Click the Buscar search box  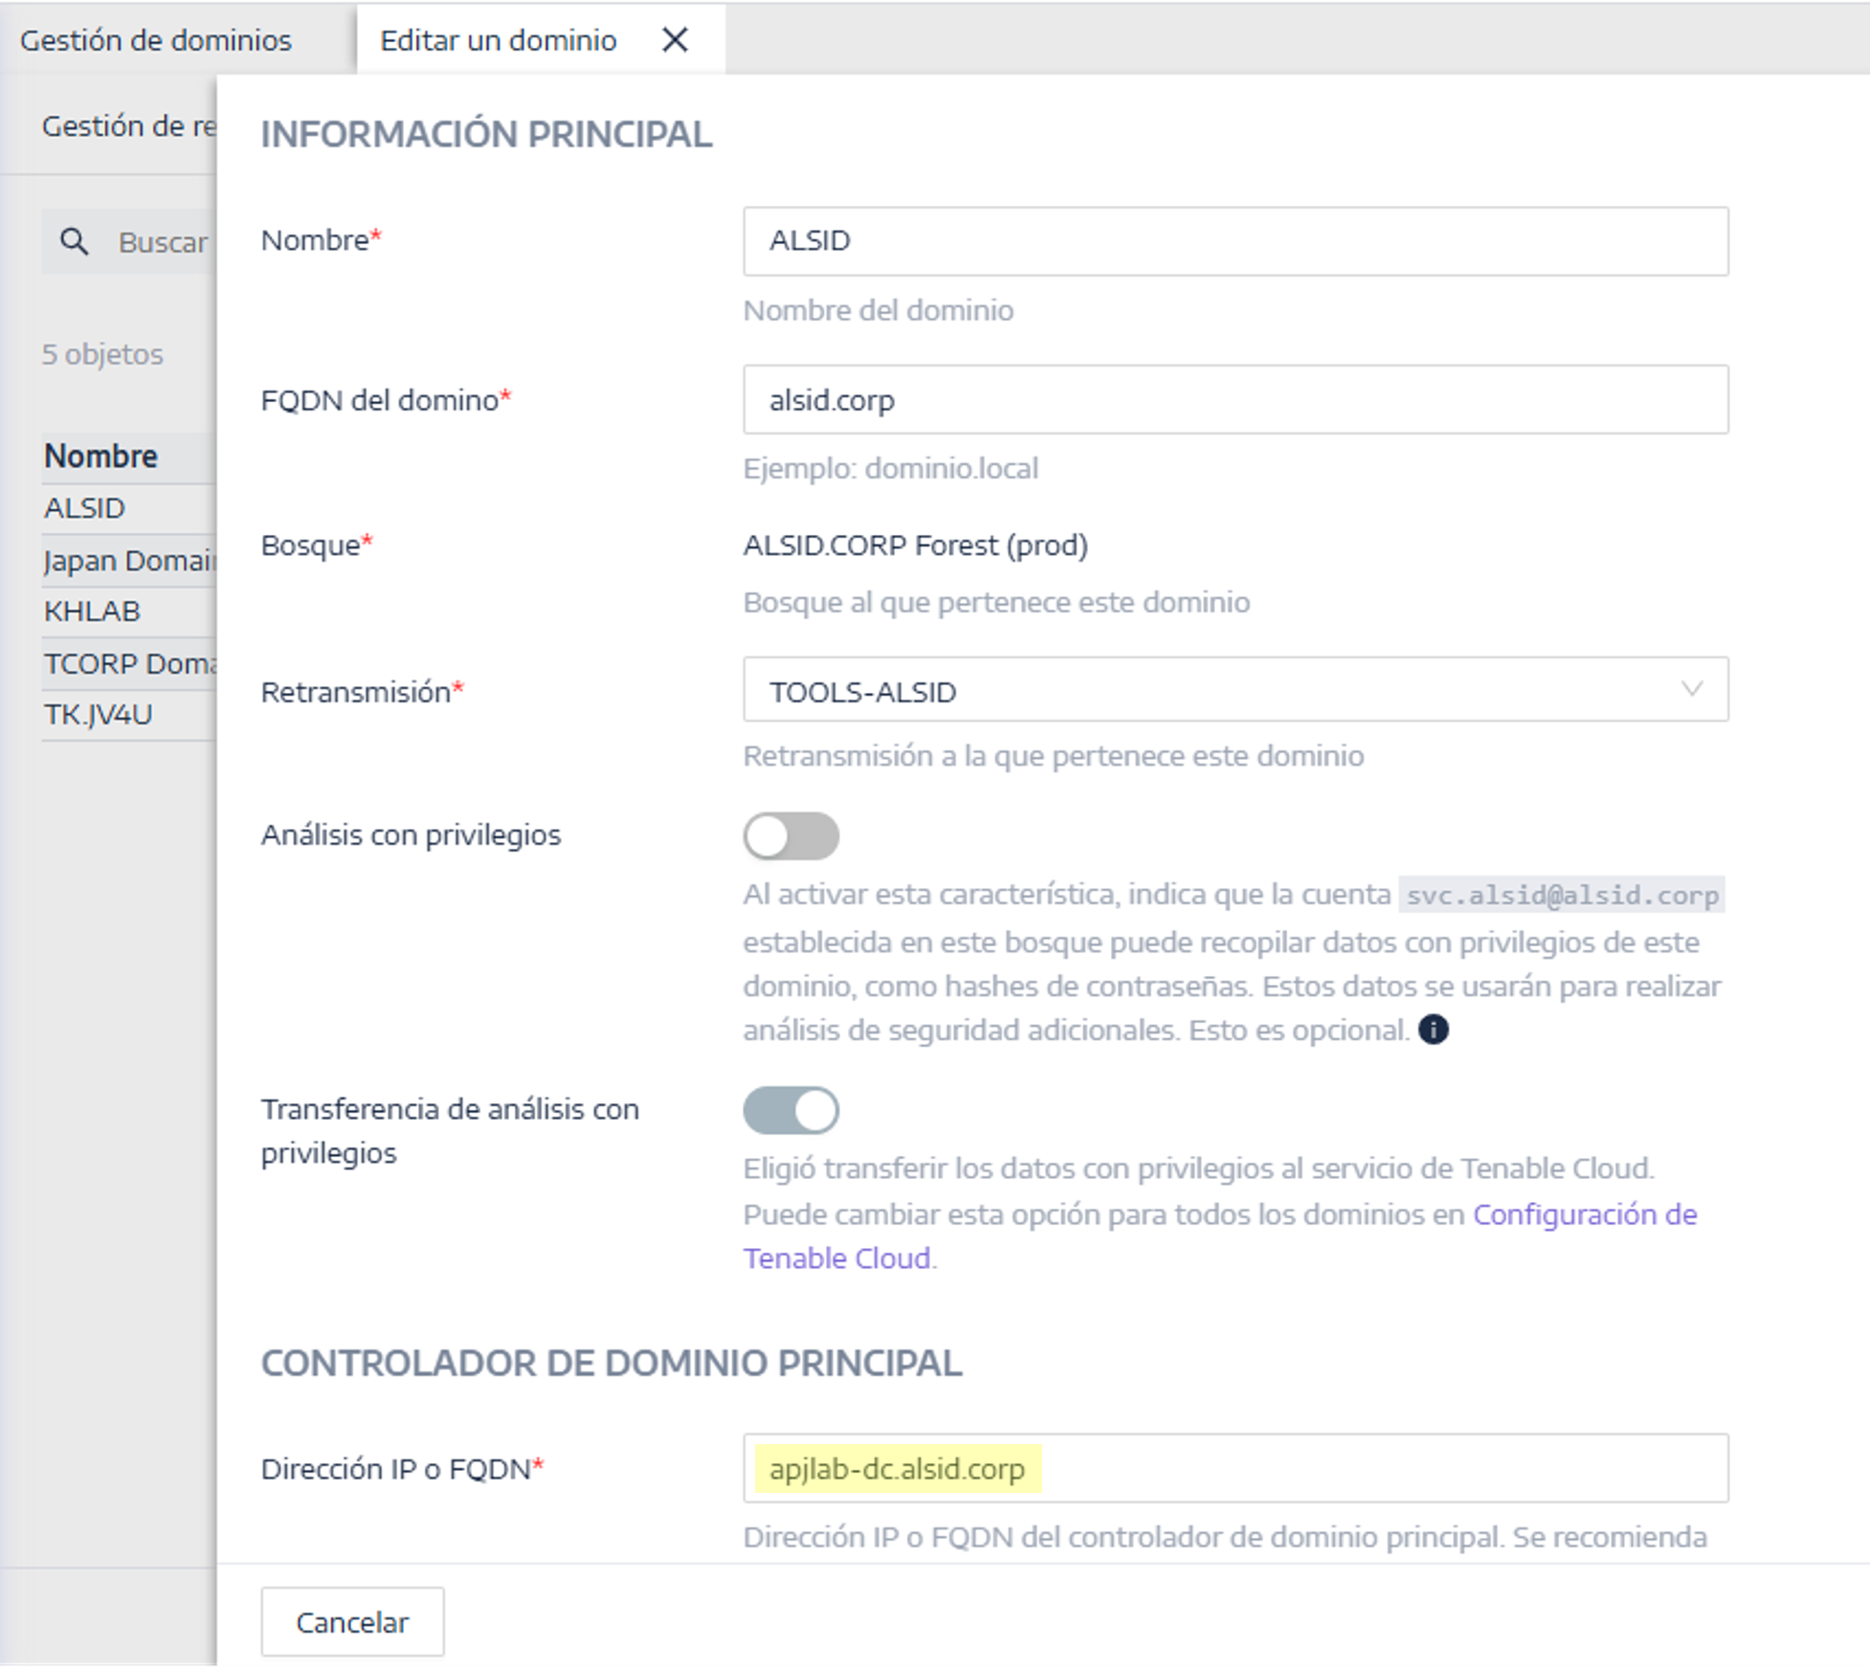(x=129, y=242)
